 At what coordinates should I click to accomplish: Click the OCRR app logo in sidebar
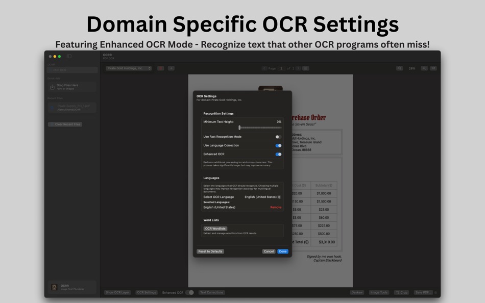pos(54,287)
